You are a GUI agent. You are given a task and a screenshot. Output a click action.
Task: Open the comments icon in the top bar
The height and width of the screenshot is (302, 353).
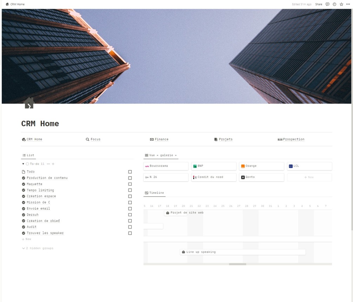point(327,4)
